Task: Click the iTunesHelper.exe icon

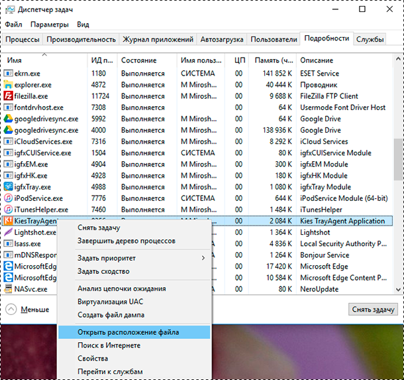Action: (8, 210)
